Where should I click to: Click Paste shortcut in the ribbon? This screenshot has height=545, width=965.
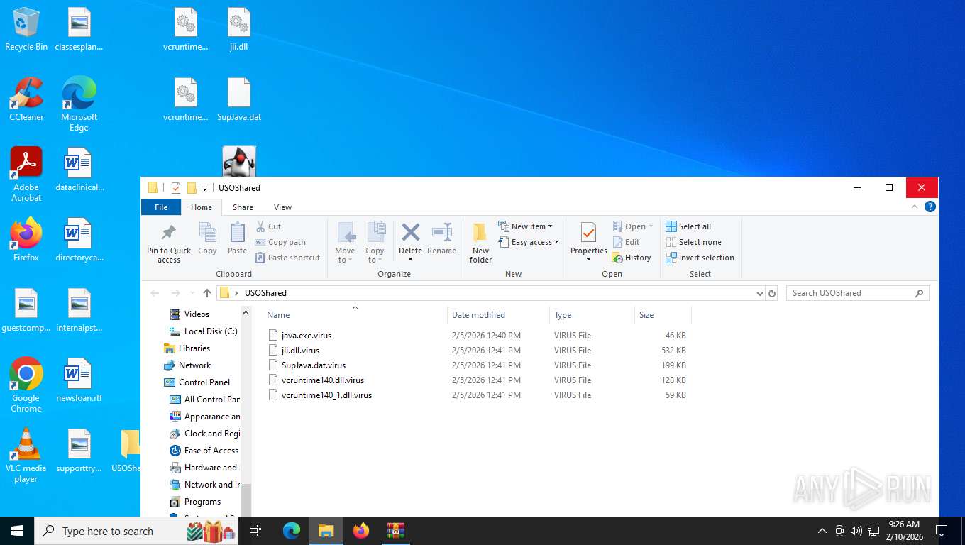[x=287, y=258]
